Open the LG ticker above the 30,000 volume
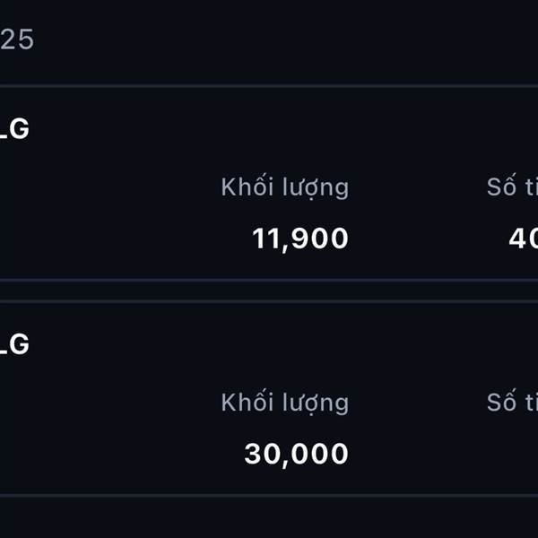 (14, 343)
